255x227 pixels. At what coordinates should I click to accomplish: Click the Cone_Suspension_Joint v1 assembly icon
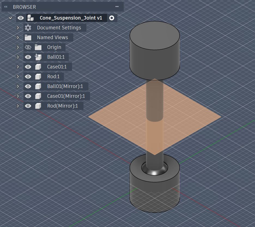(x=30, y=18)
